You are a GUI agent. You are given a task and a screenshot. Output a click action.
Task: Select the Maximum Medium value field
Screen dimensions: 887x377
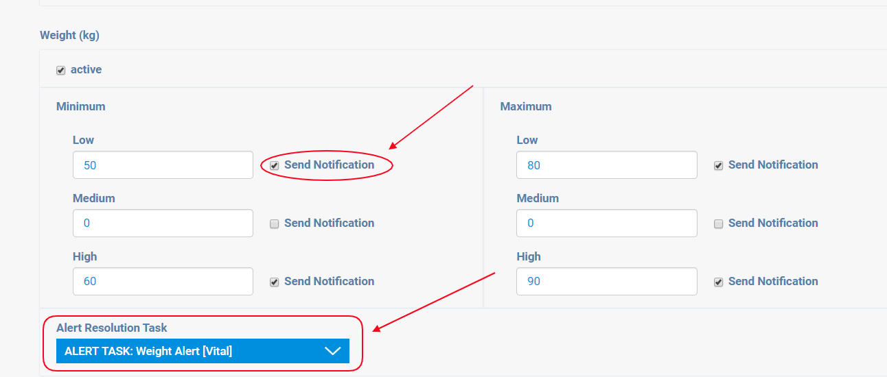pos(607,223)
